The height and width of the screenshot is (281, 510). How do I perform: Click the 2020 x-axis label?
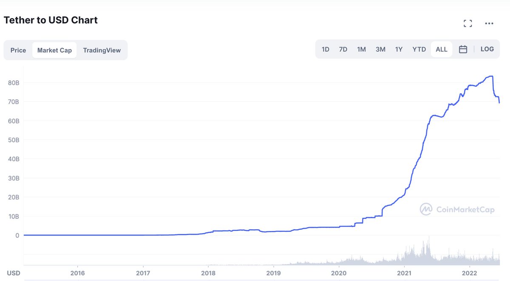[x=339, y=273]
